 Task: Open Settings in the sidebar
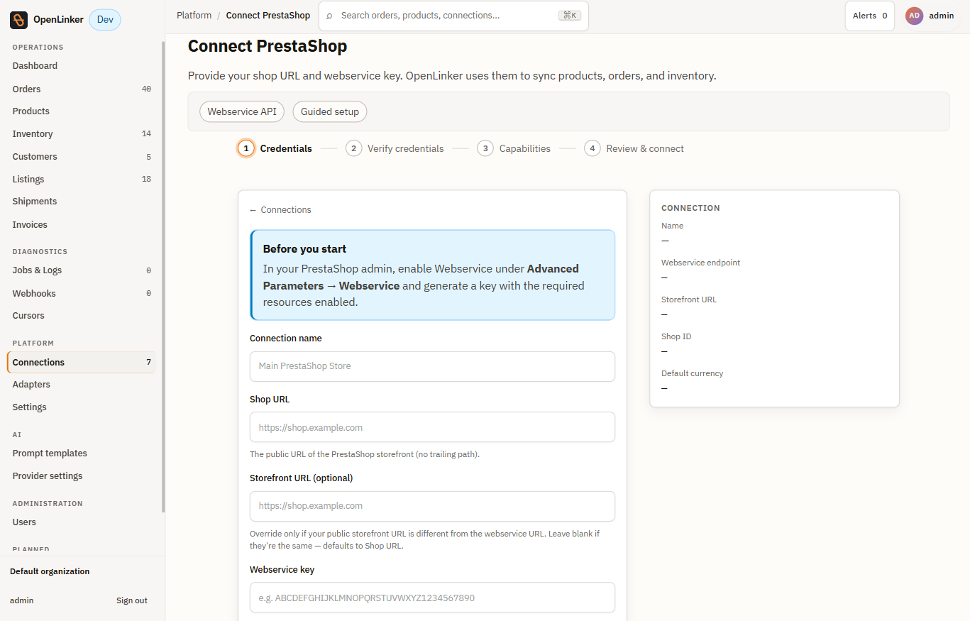coord(81,407)
